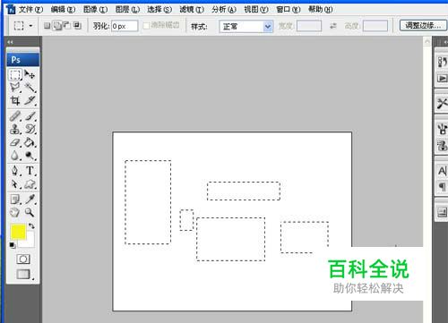This screenshot has width=448, height=323.
Task: Open the History panel icon in right dock
Action: [x=442, y=63]
